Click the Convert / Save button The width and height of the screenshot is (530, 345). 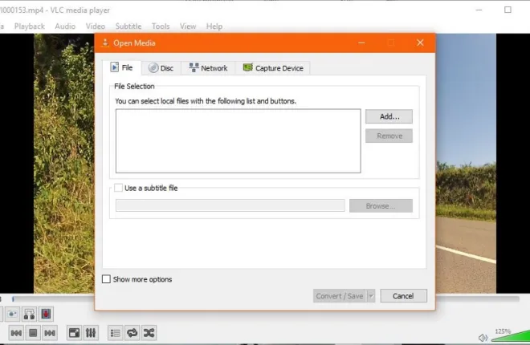point(340,296)
